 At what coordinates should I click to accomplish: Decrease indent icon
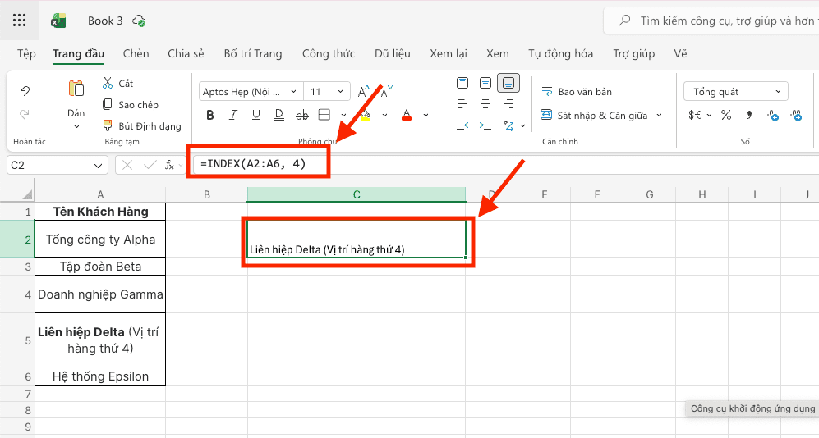click(x=462, y=125)
